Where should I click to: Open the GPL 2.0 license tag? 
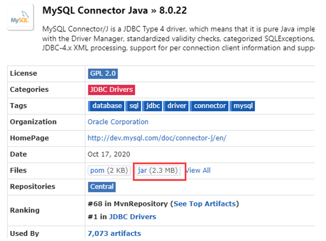pos(103,74)
